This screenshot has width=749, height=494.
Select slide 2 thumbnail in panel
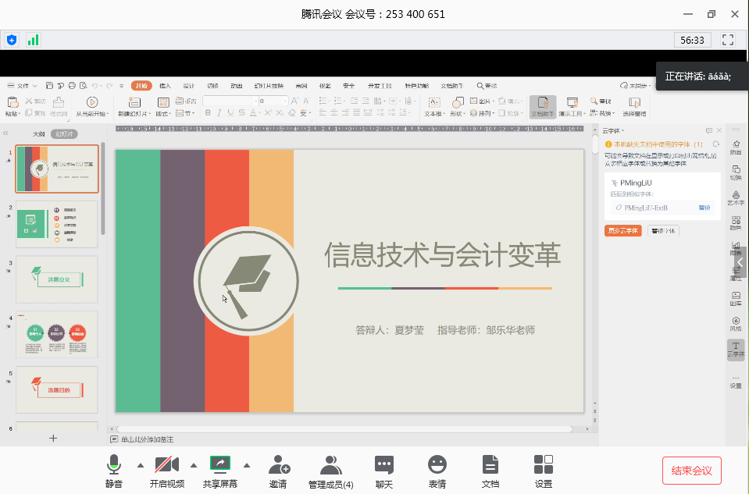[x=57, y=224]
